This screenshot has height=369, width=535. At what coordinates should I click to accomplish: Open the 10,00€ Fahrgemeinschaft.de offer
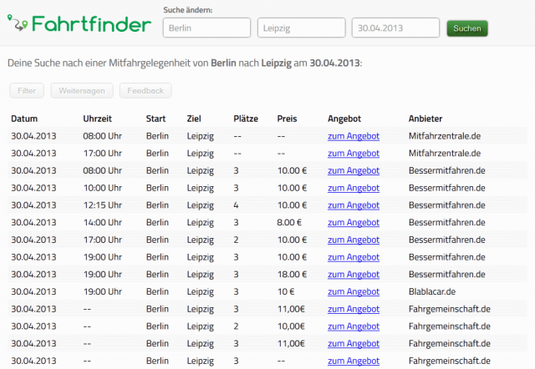[x=353, y=326]
